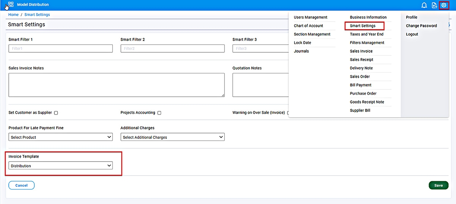Open Sales Receipt settings item
Image resolution: width=456 pixels, height=204 pixels.
point(361,60)
